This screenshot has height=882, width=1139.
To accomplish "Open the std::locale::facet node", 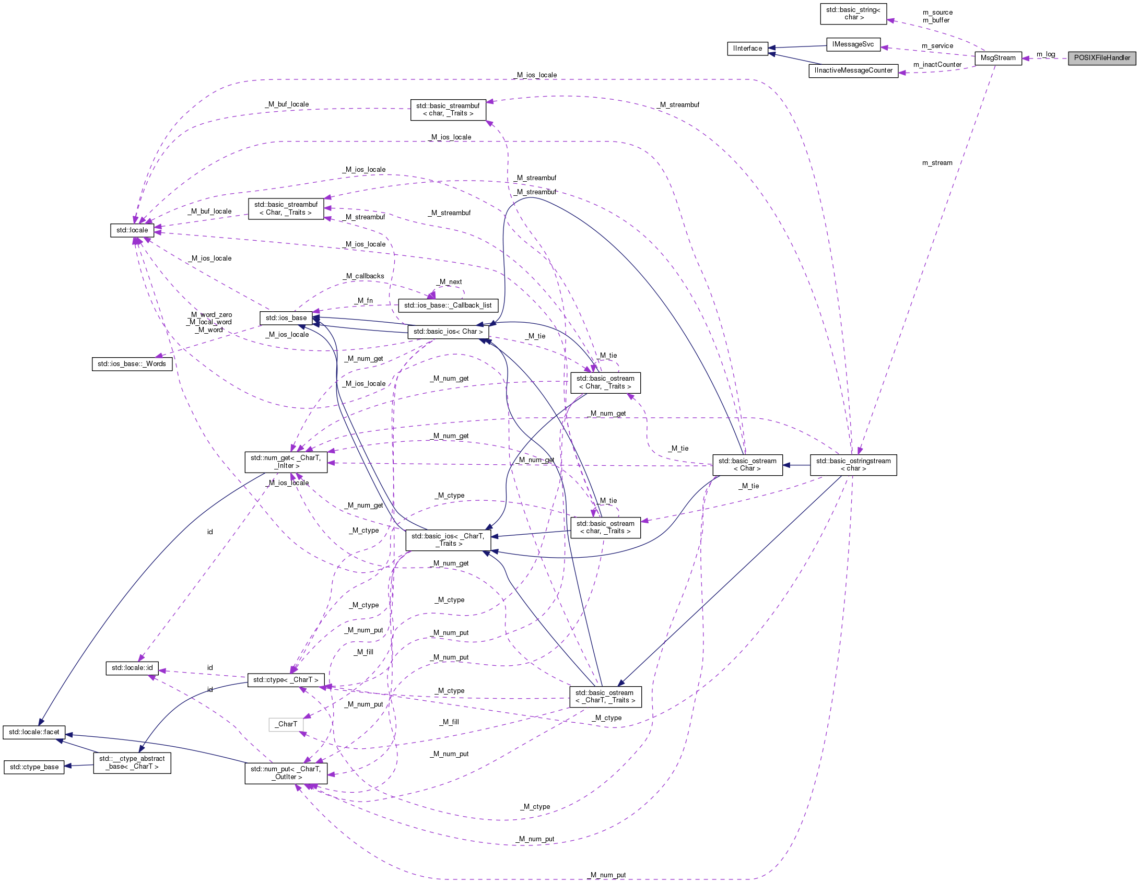I will tap(33, 732).
